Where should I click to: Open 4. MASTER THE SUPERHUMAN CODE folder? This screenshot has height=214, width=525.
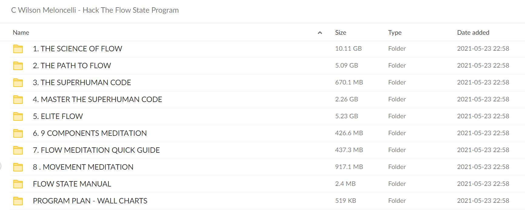click(x=98, y=99)
